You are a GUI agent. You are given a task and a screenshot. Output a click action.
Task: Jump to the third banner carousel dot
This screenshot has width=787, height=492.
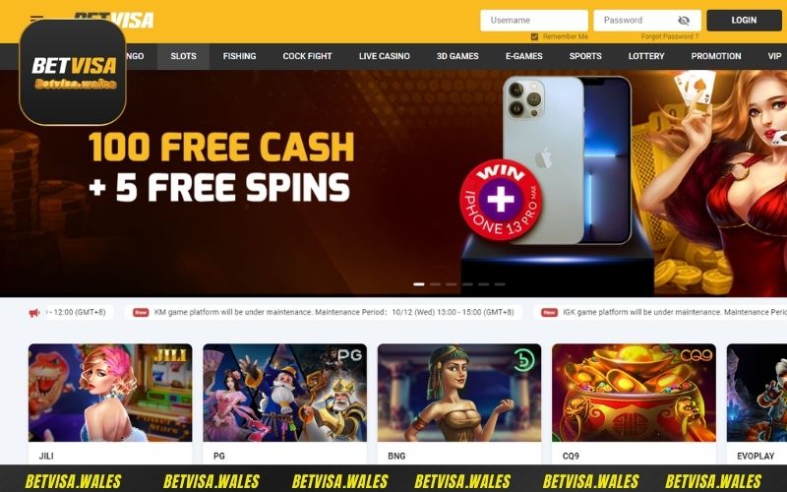click(452, 284)
